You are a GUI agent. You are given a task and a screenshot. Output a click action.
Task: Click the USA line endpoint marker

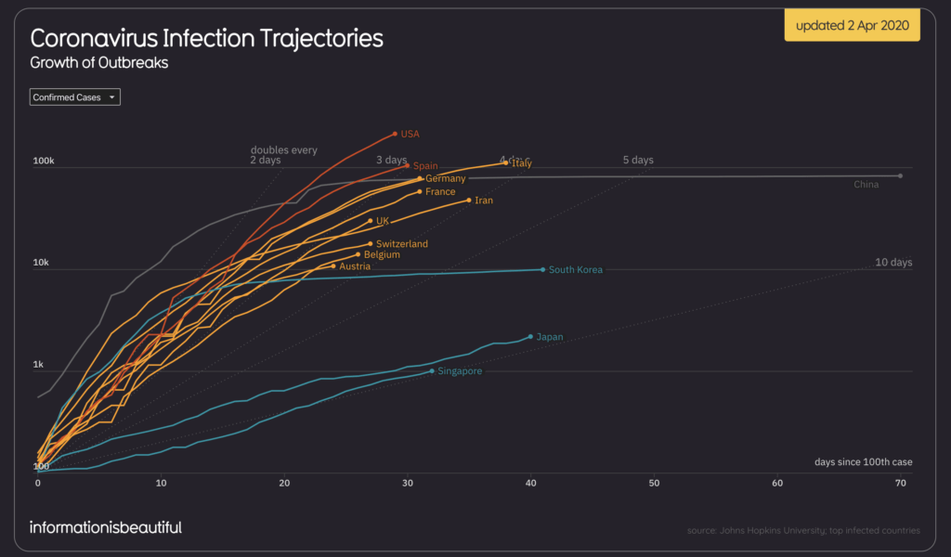pos(395,134)
